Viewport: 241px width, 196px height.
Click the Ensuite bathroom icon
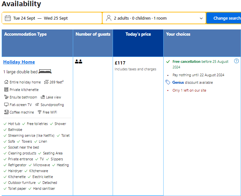[6, 97]
